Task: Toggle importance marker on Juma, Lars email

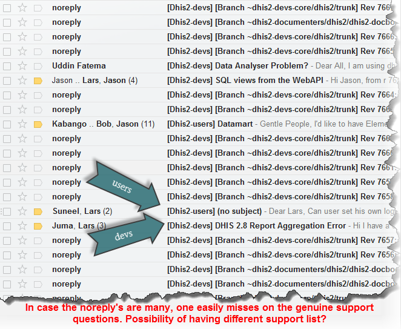Action: pyautogui.click(x=38, y=226)
